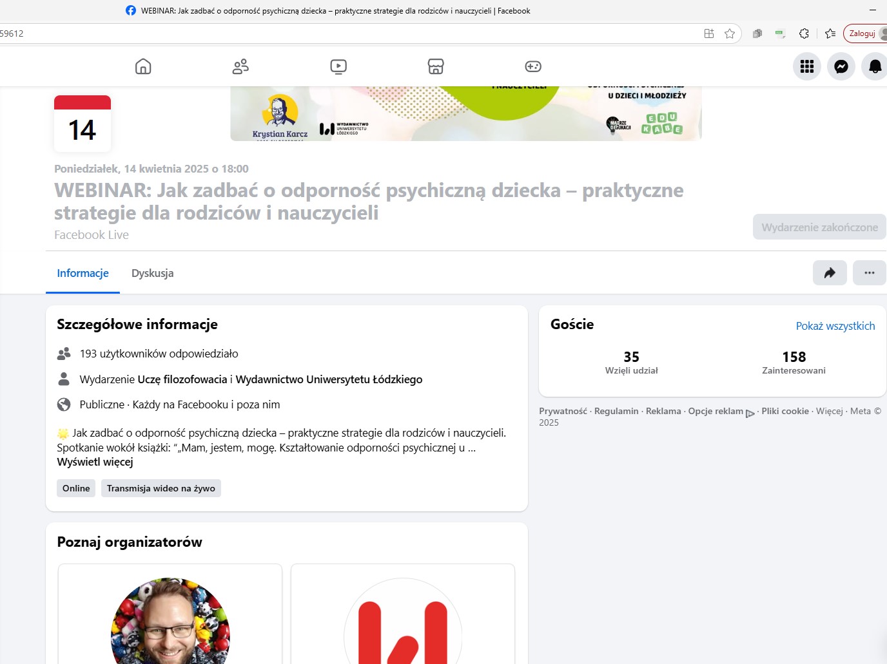
Task: Open the Marketplace storefront icon
Action: [x=436, y=66]
